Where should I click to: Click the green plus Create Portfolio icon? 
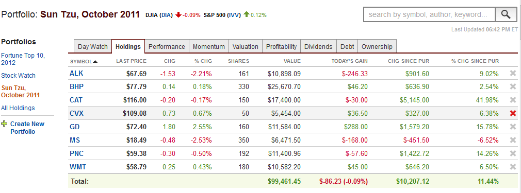(x=4, y=124)
